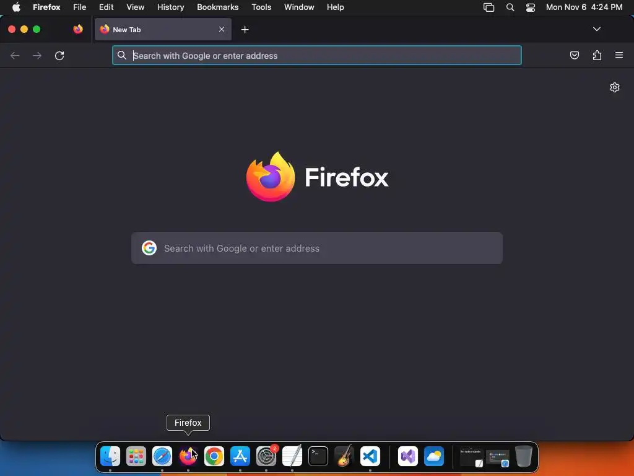This screenshot has height=476, width=634.
Task: Open Stage Manager menu bar icon
Action: pos(489,7)
